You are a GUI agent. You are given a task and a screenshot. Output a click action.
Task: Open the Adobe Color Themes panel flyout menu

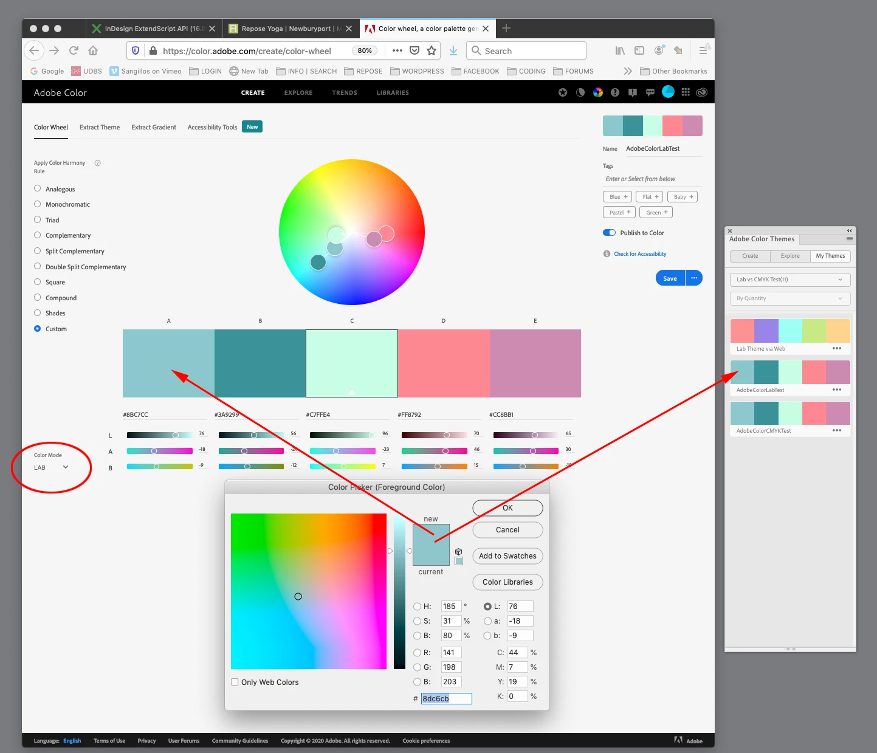850,239
